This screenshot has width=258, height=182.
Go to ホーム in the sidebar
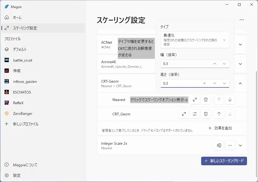point(17,17)
